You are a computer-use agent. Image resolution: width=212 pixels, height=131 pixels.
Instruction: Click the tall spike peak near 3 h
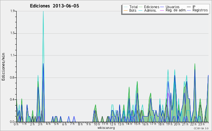pos(43,11)
